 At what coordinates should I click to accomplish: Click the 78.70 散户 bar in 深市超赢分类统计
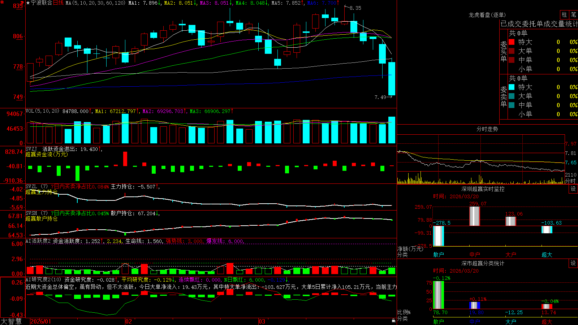coord(439,295)
